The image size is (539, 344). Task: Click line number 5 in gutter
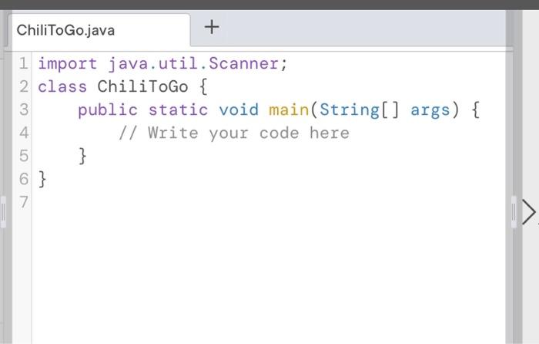(x=23, y=156)
